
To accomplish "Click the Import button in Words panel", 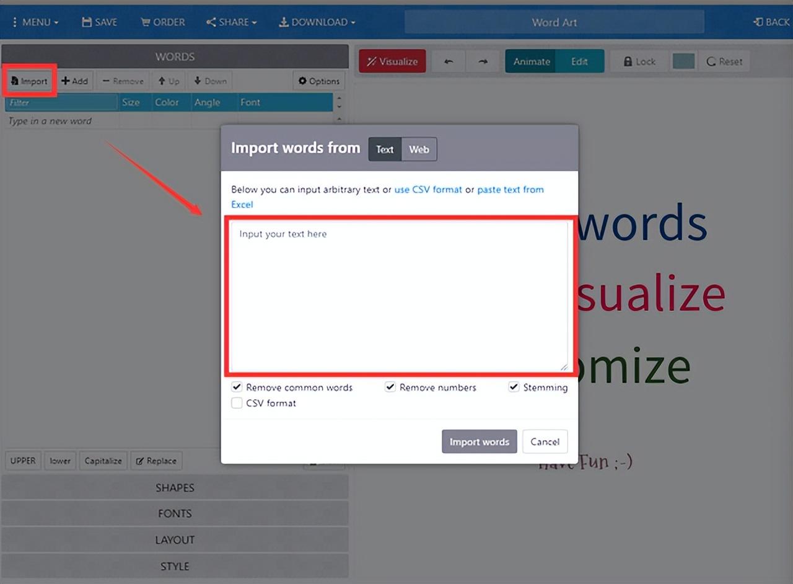I will point(29,81).
